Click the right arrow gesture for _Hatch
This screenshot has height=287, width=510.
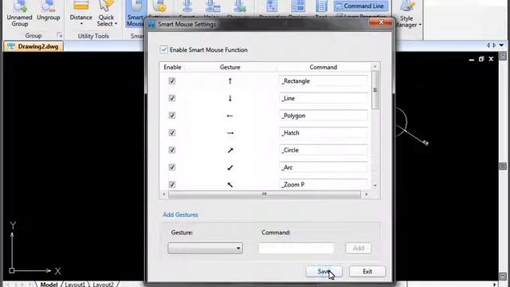tap(230, 133)
